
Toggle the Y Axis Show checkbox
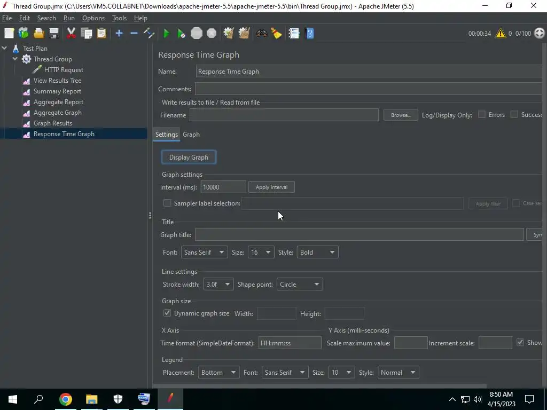(520, 342)
